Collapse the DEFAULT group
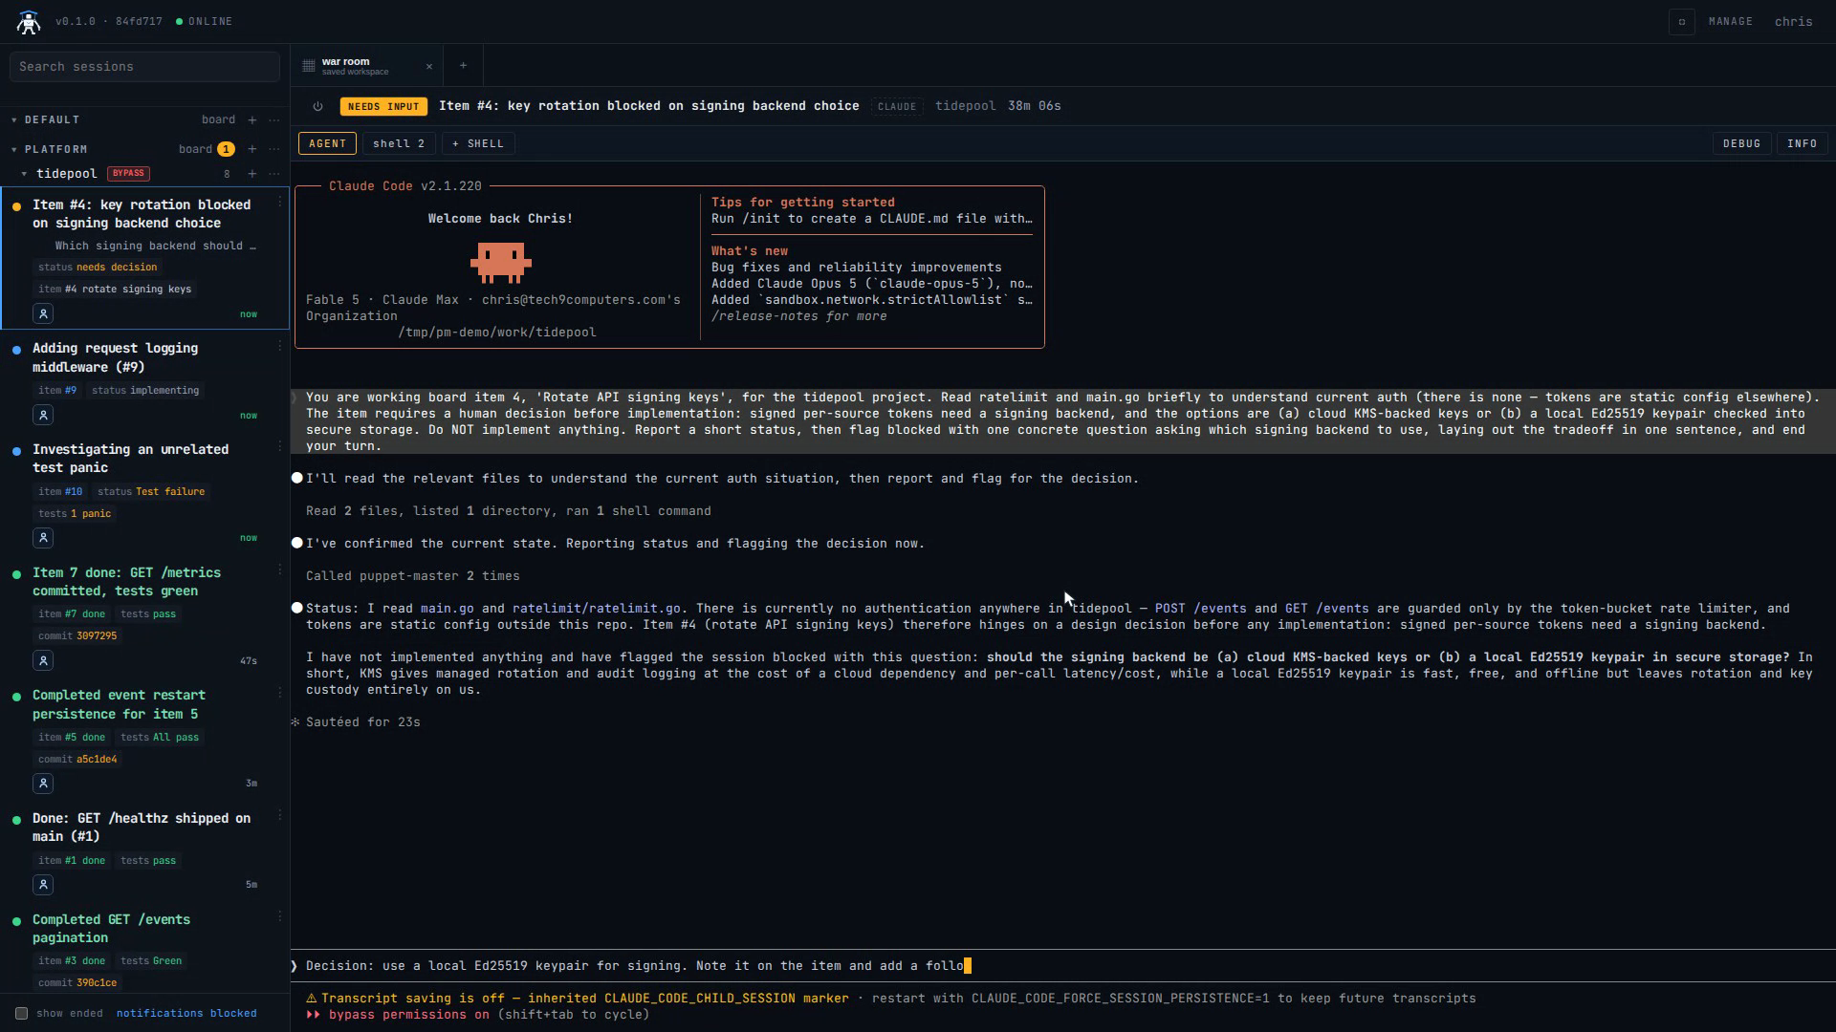1836x1032 pixels. tap(14, 119)
